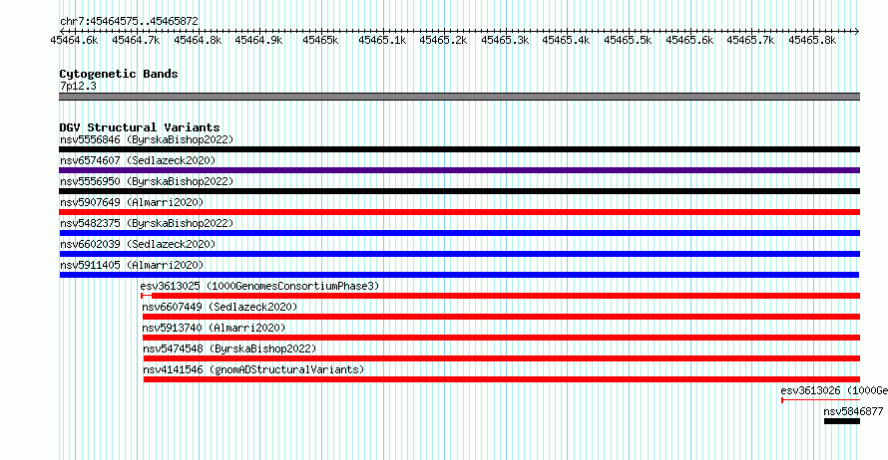Click the esv3613026 variant label
The height and width of the screenshot is (460, 888).
(x=834, y=390)
